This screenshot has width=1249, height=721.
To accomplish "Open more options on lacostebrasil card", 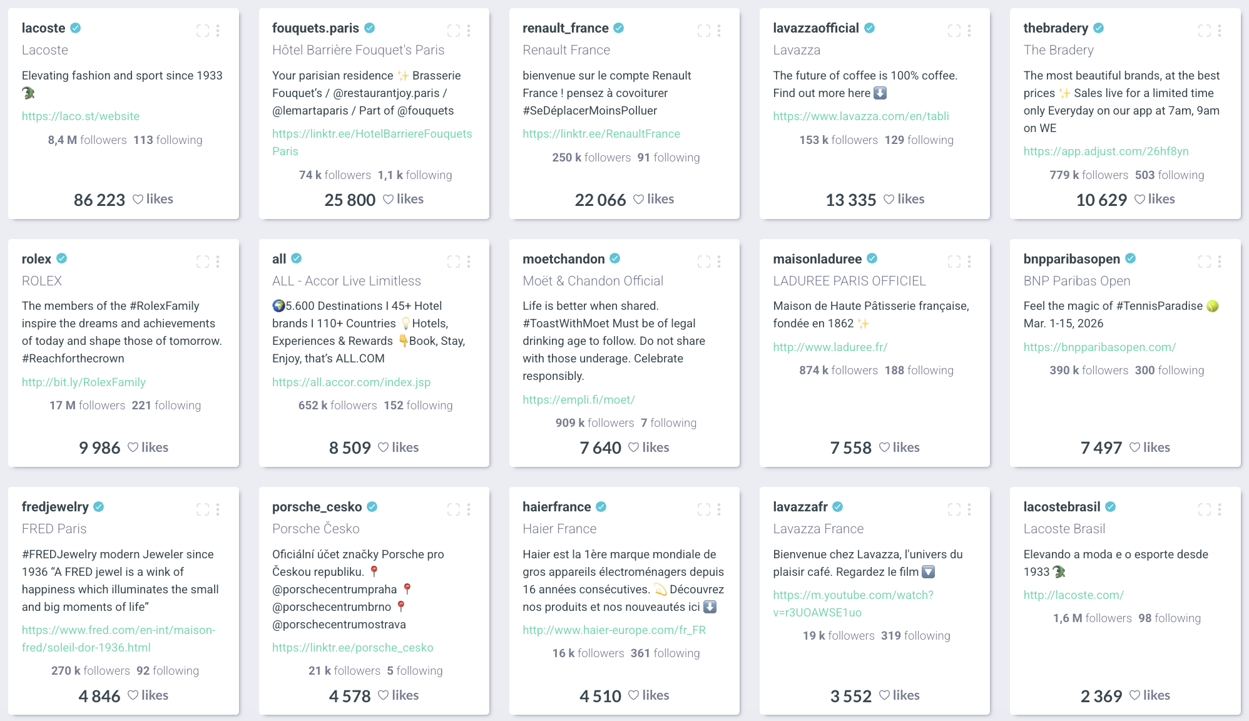I will pos(1220,509).
